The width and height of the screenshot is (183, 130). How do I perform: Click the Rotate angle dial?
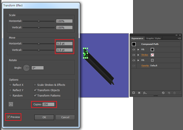(x=26, y=68)
